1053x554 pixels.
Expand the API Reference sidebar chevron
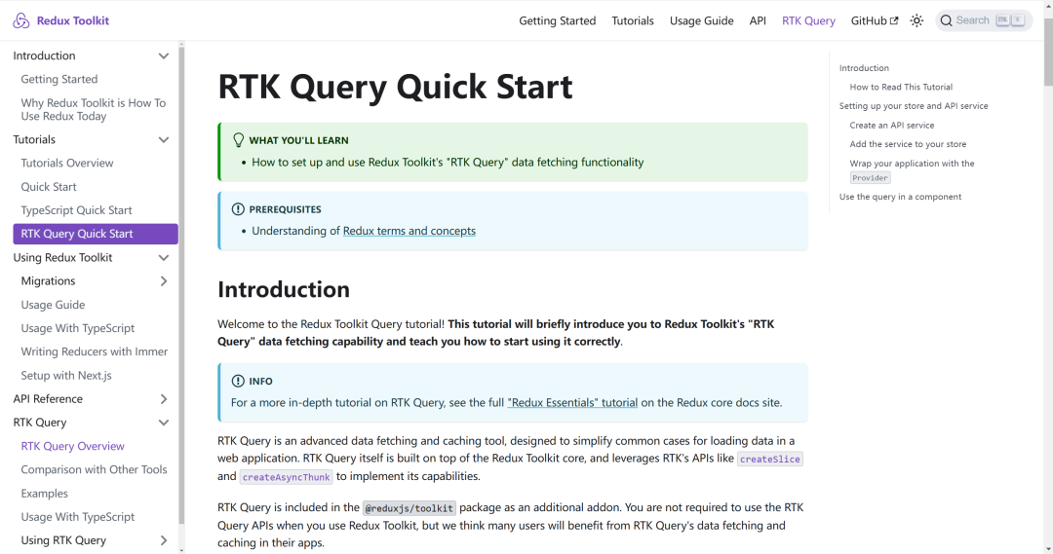163,399
